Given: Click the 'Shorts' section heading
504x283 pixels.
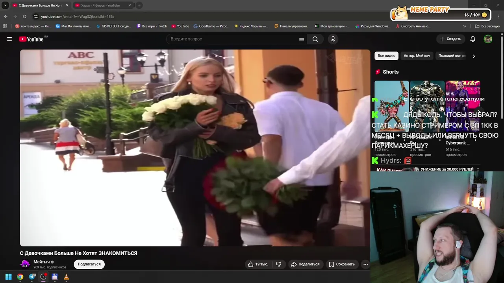Looking at the screenshot, I should click(x=391, y=72).
